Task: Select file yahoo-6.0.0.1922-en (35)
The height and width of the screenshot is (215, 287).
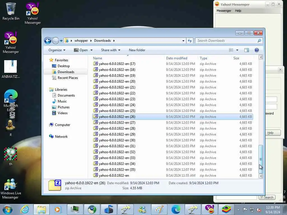Action: [x=172, y=169]
